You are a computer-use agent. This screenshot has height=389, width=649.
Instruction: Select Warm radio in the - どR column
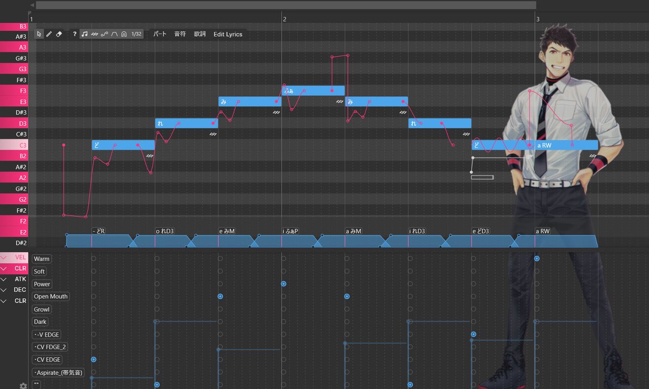94,259
